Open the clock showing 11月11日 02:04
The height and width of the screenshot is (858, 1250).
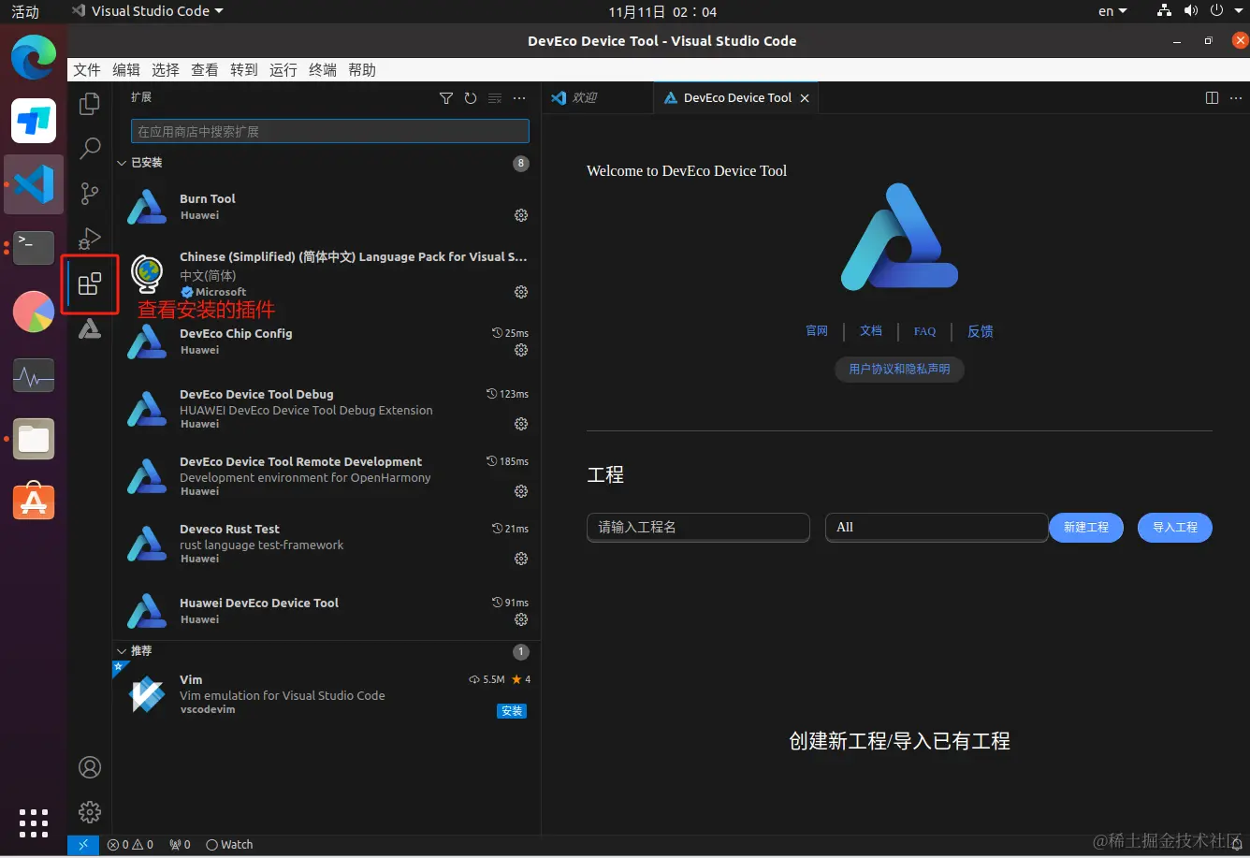(x=662, y=11)
